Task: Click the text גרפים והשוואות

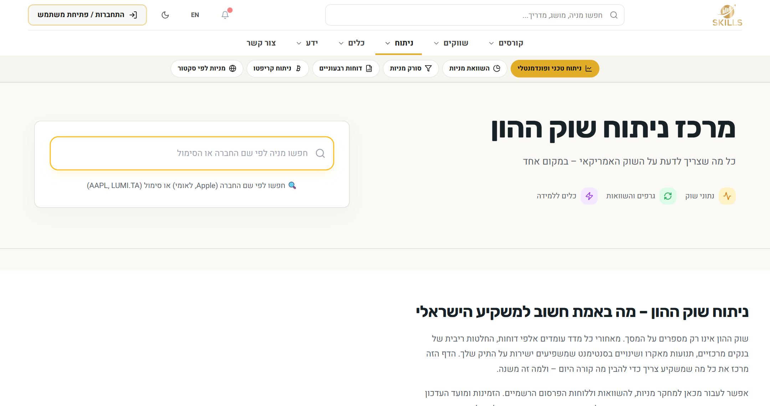Action: pos(631,196)
